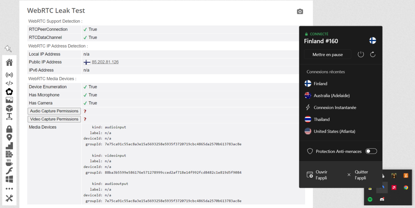
Task: Open the image picture sidebar icon
Action: pos(9,100)
